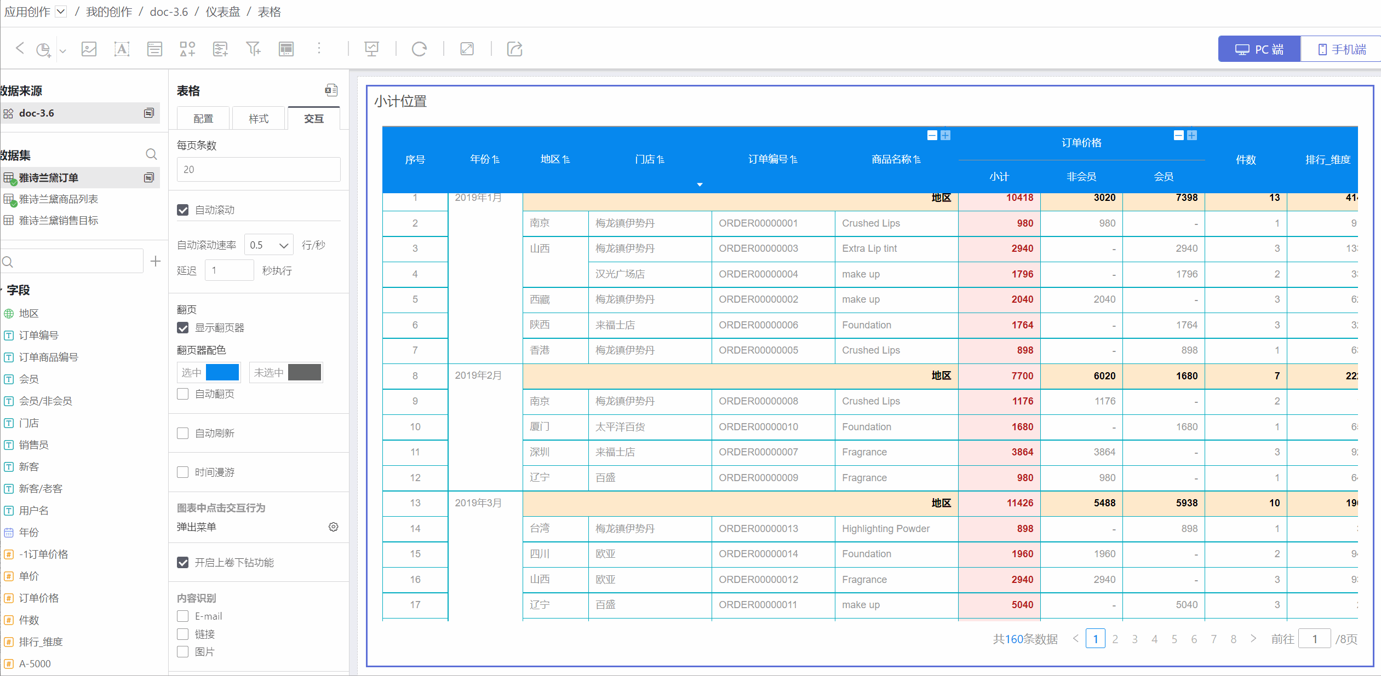Screen dimensions: 1381x676
Task: Switch to the 配置 tab
Action: pyautogui.click(x=203, y=119)
